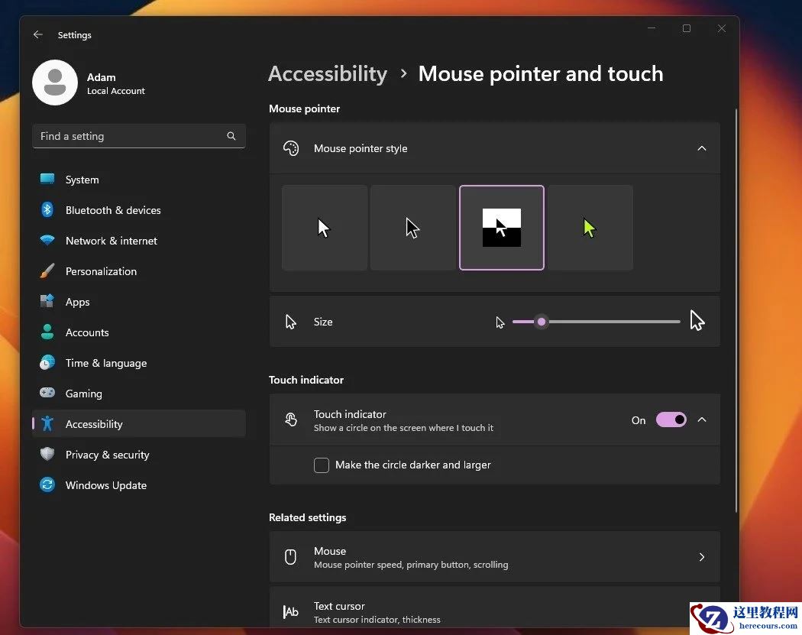Check Make the circle darker and larger
Image resolution: width=802 pixels, height=635 pixels.
pos(322,465)
